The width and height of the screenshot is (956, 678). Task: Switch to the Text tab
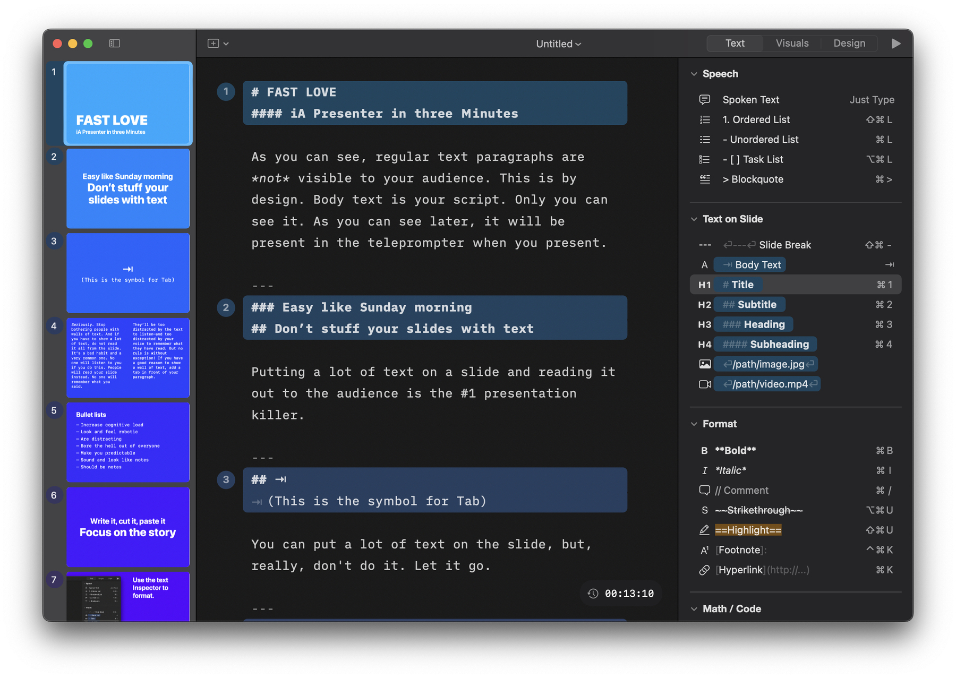(x=735, y=44)
